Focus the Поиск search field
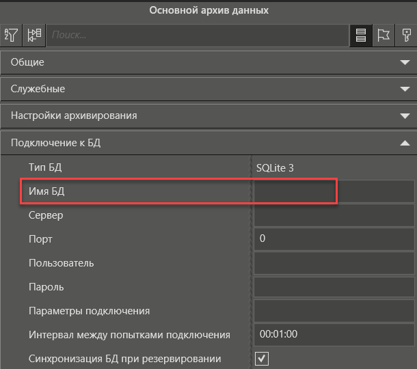Screen dimensions: 417x369 pyautogui.click(x=198, y=35)
